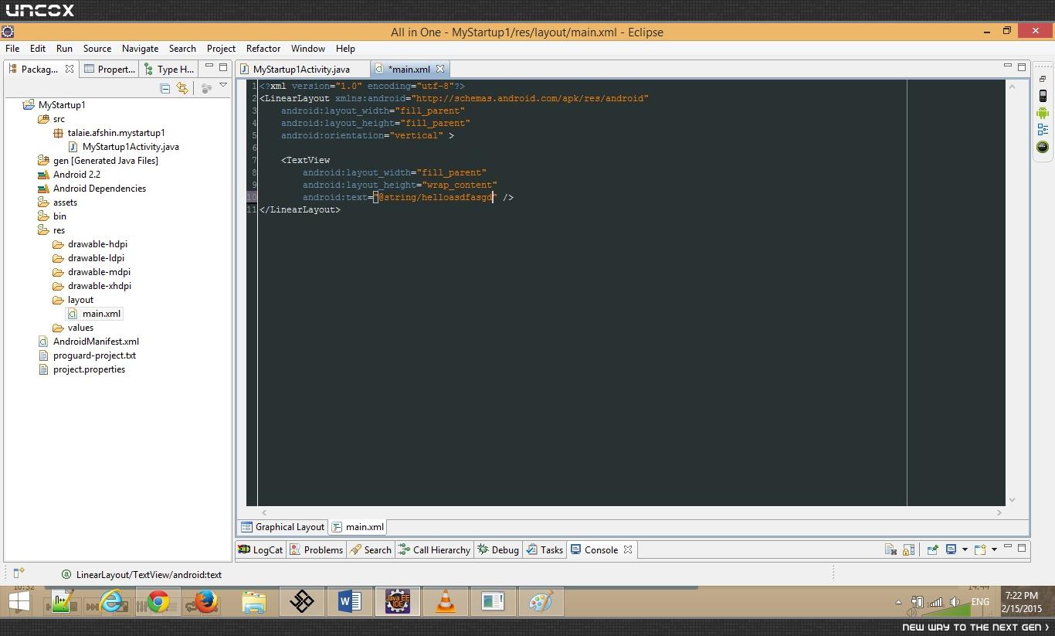1055x636 pixels.
Task: Click the focus task icon in Package Explorer
Action: (206, 88)
